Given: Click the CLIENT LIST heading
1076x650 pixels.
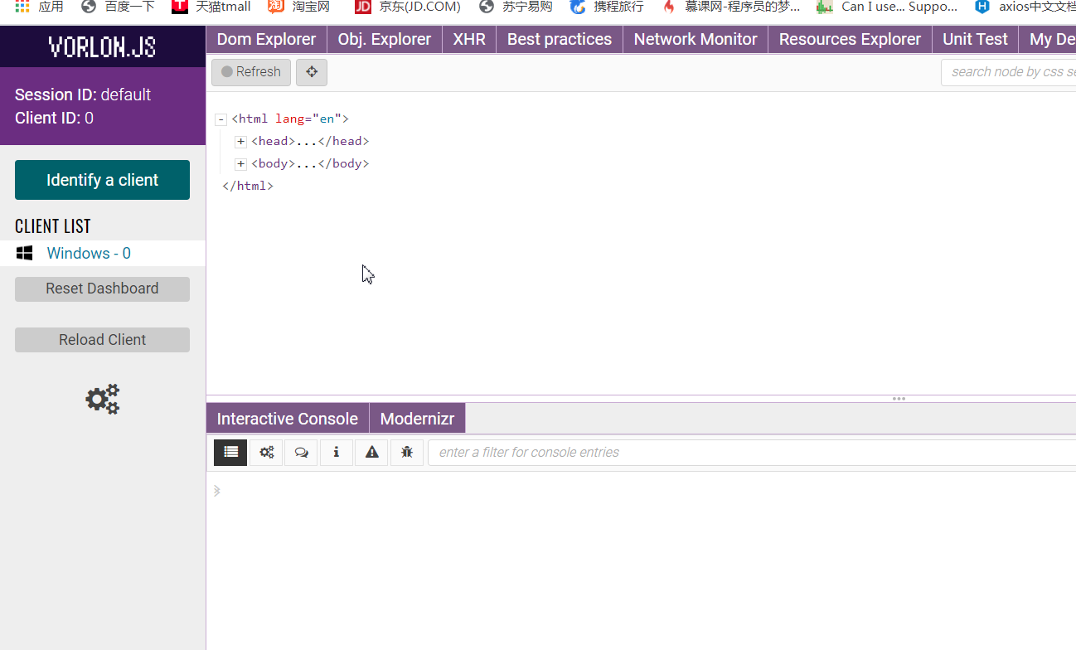Looking at the screenshot, I should [x=53, y=226].
